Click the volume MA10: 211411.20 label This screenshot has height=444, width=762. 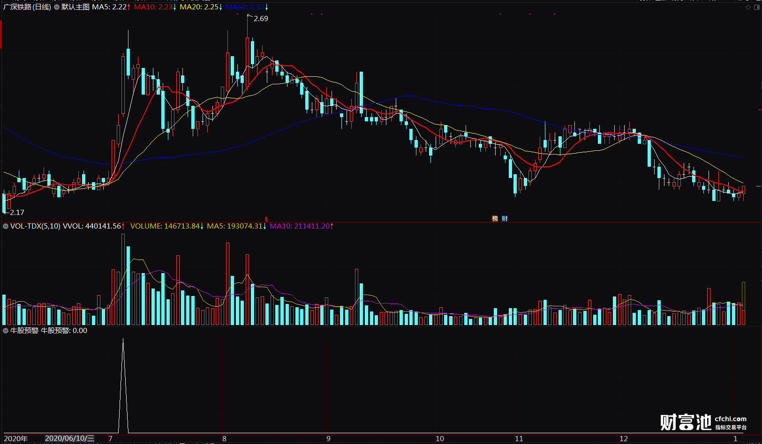[x=300, y=226]
